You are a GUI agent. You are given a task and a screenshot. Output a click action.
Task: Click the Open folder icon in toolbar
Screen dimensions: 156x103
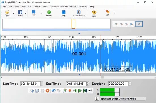coord(7,12)
